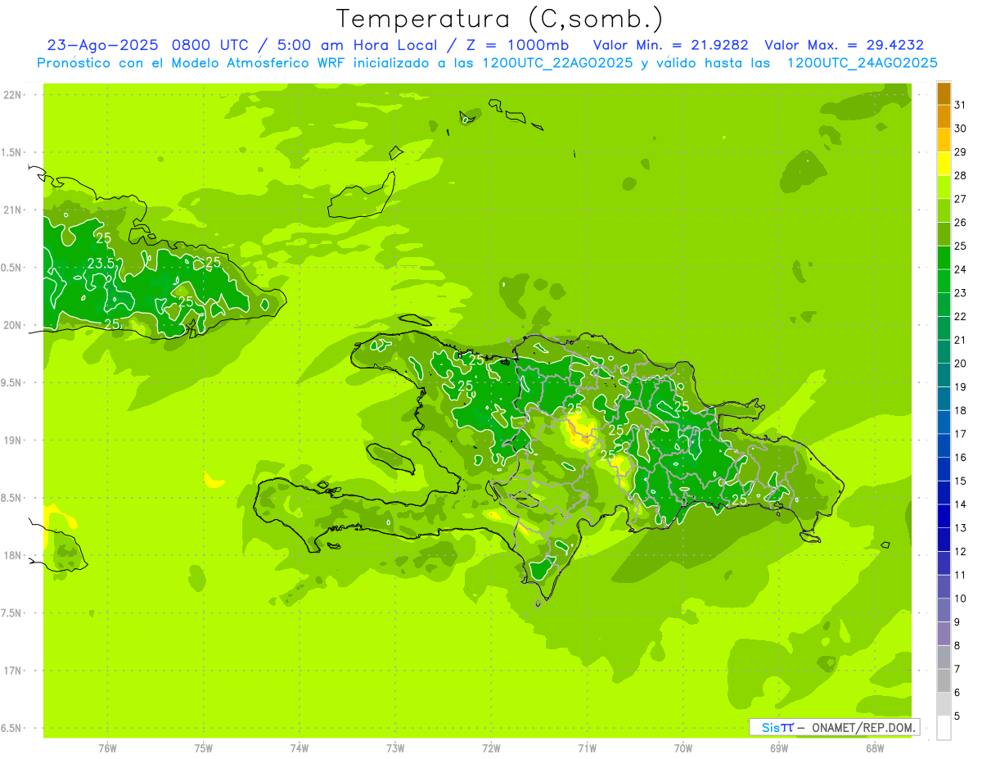Click the '20N' latitude axis label
Screen dimensions: 982x759
pyautogui.click(x=12, y=325)
